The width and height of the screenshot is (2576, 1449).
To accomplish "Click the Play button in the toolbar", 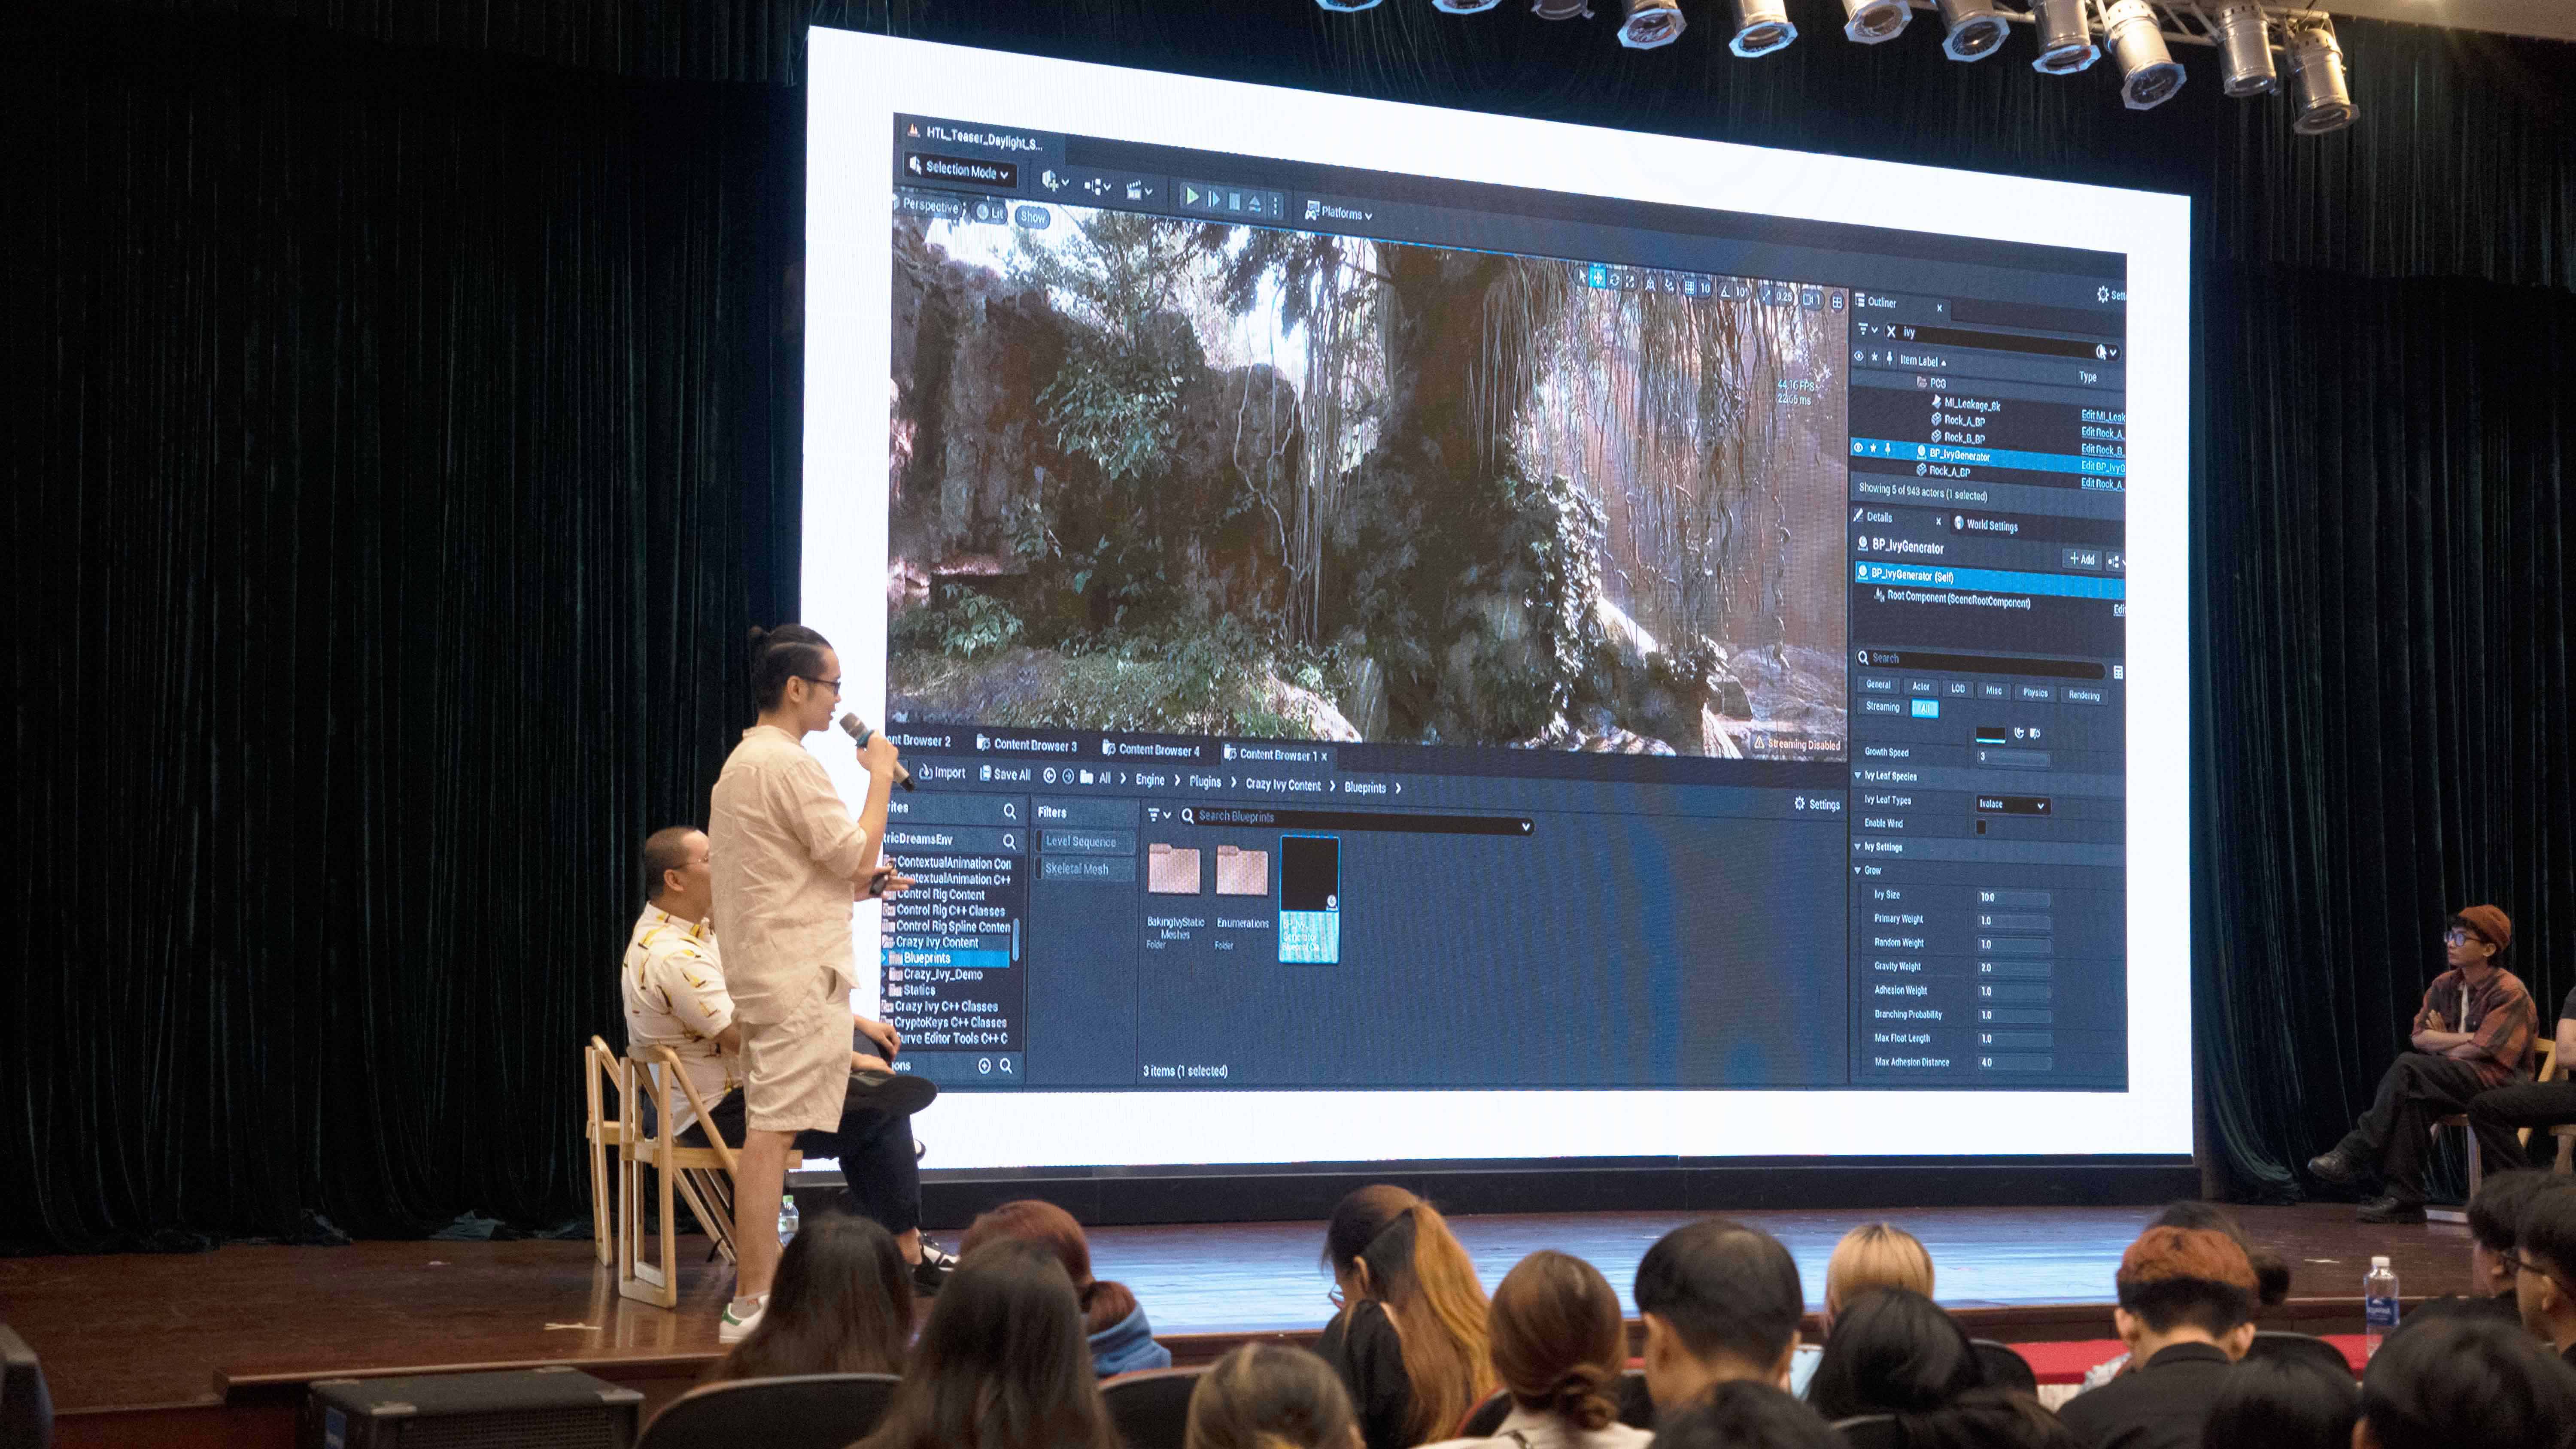I will (x=1191, y=197).
